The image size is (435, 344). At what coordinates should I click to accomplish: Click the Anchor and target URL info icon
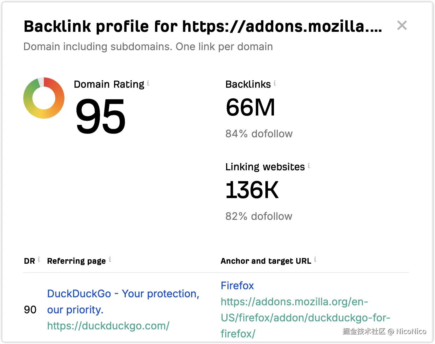click(315, 260)
